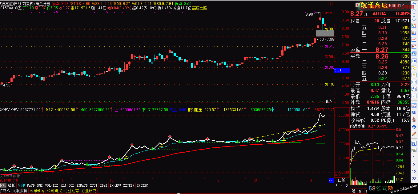Switch to the KDJ indicator tab
This screenshot has width=418, height=194.
63,185
